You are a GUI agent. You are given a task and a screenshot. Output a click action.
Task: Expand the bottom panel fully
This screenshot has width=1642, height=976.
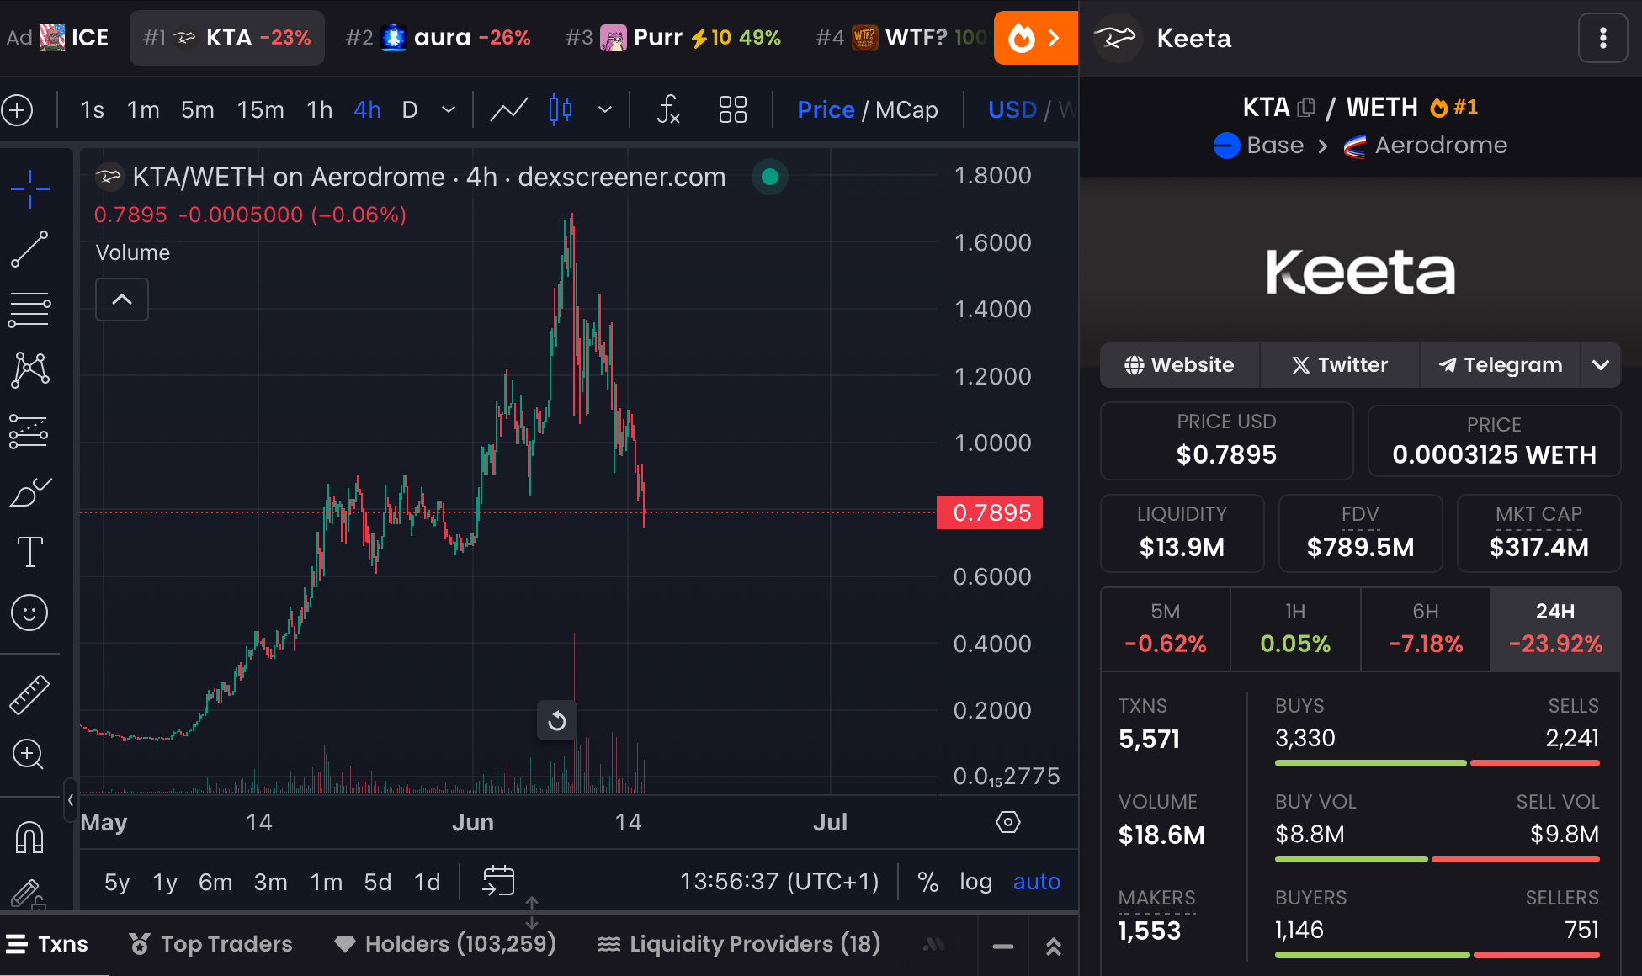pos(1053,947)
